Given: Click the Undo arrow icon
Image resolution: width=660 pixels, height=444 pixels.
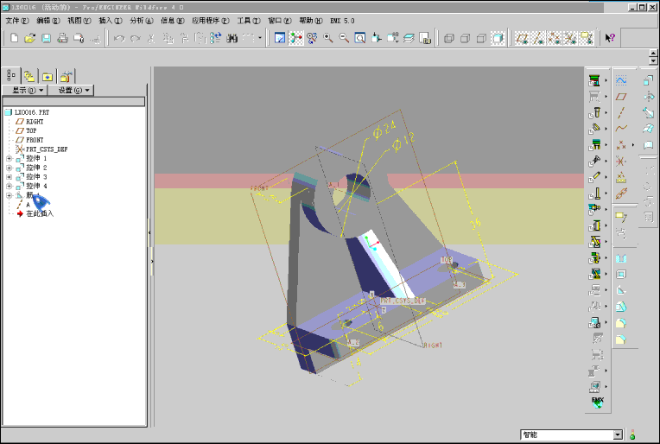Looking at the screenshot, I should click(x=119, y=38).
